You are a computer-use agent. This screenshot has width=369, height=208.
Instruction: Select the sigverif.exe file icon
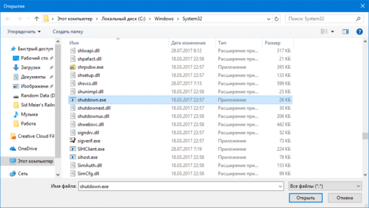73,141
